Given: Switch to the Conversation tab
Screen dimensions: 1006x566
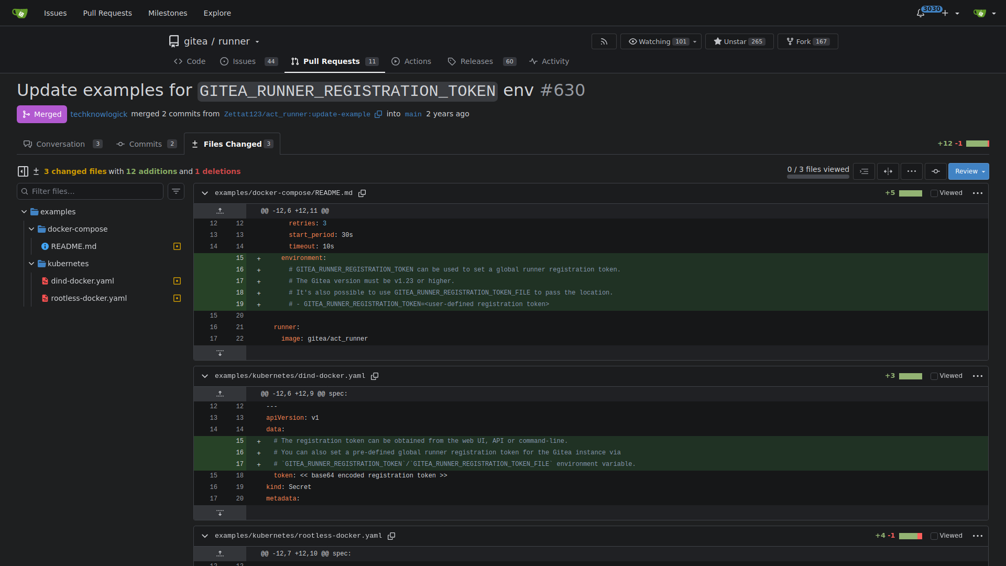Looking at the screenshot, I should click(x=63, y=144).
